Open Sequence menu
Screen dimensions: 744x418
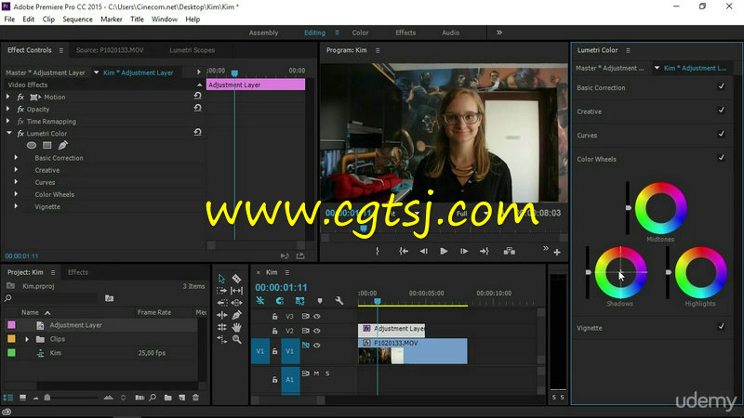pyautogui.click(x=77, y=19)
